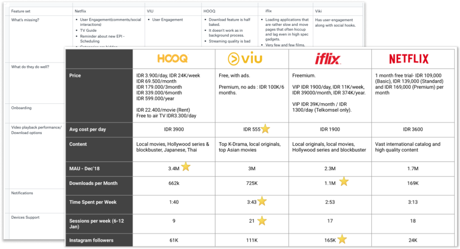Viewport: 460px width, 249px height.
Task: Click iflix 'Freemium.' price text
Action: point(304,75)
